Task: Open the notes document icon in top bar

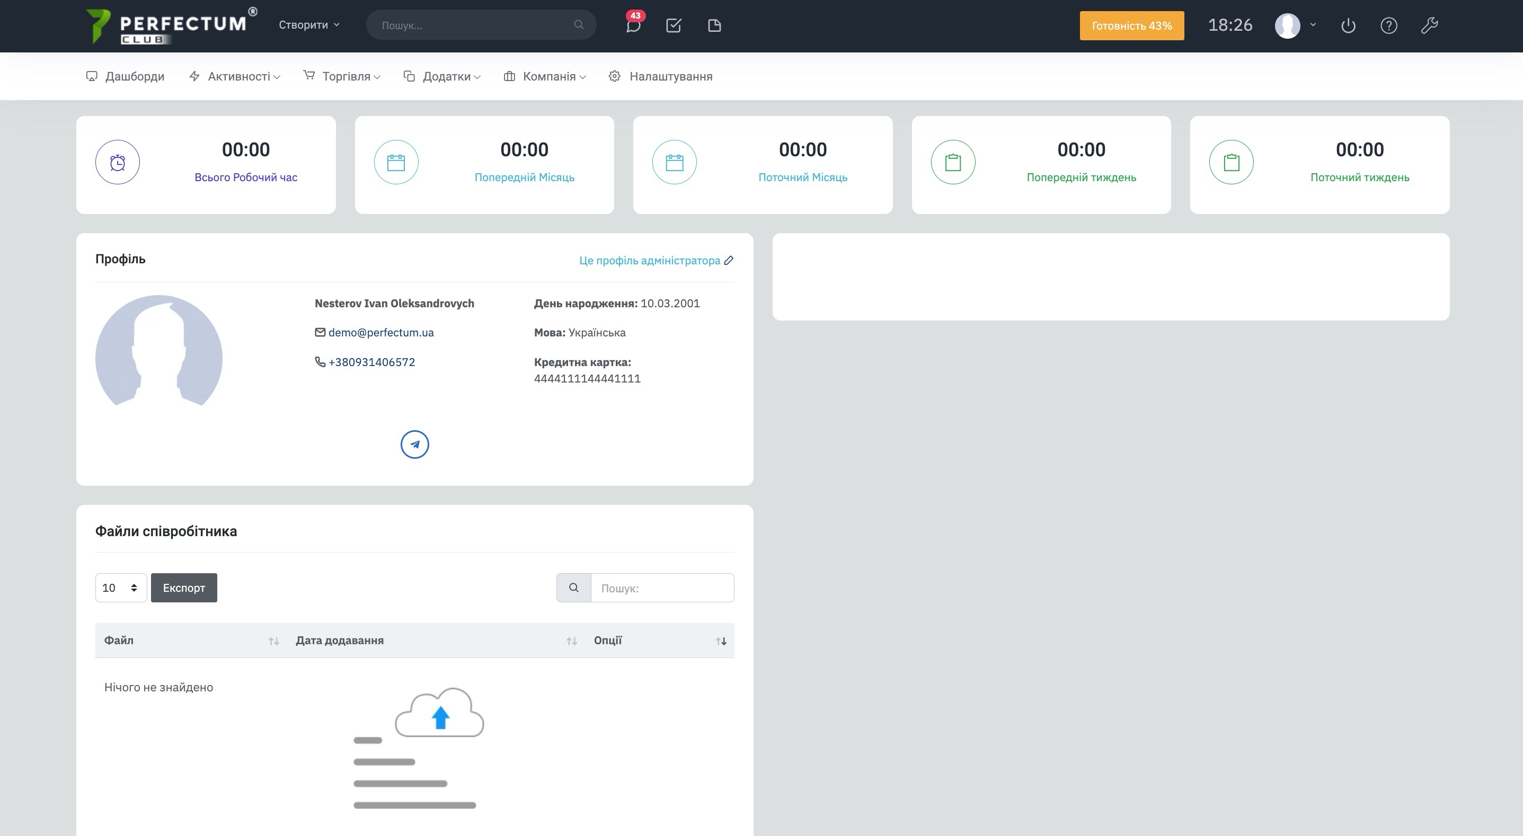Action: (714, 25)
